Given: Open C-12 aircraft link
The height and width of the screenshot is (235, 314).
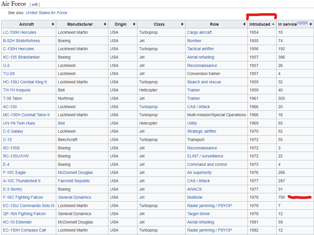Looking at the screenshot, I should pyautogui.click(x=7, y=140).
